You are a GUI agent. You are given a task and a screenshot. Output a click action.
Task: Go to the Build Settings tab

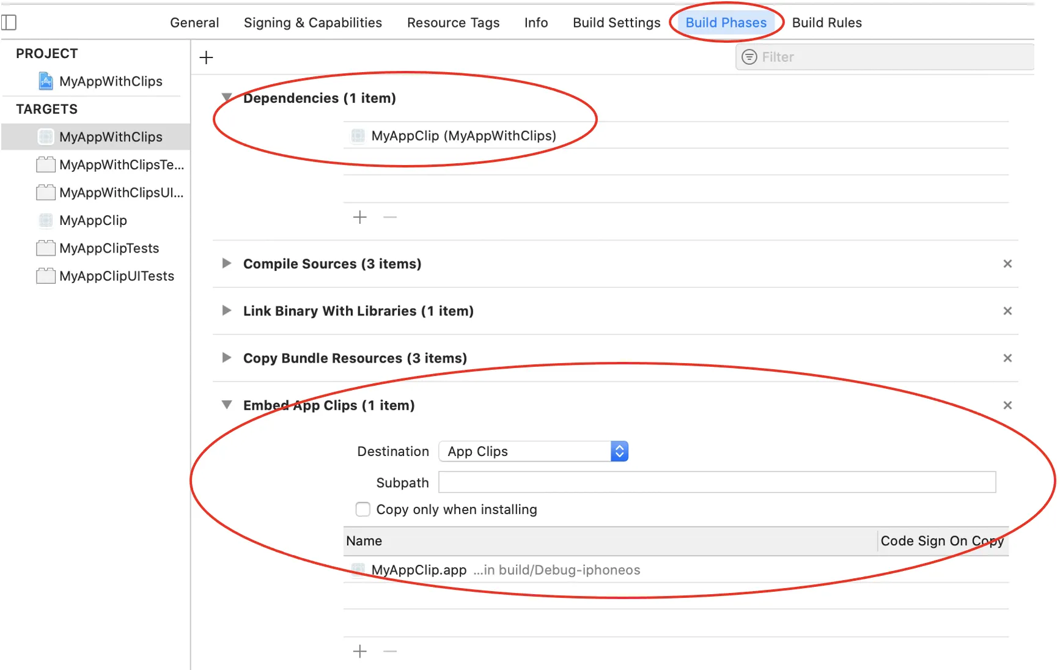[617, 23]
